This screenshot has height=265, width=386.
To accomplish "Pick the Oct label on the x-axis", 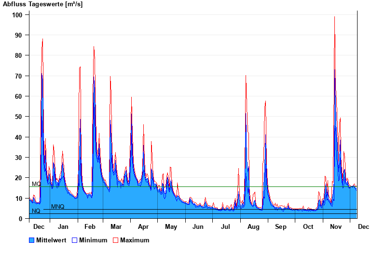I will (308, 226).
